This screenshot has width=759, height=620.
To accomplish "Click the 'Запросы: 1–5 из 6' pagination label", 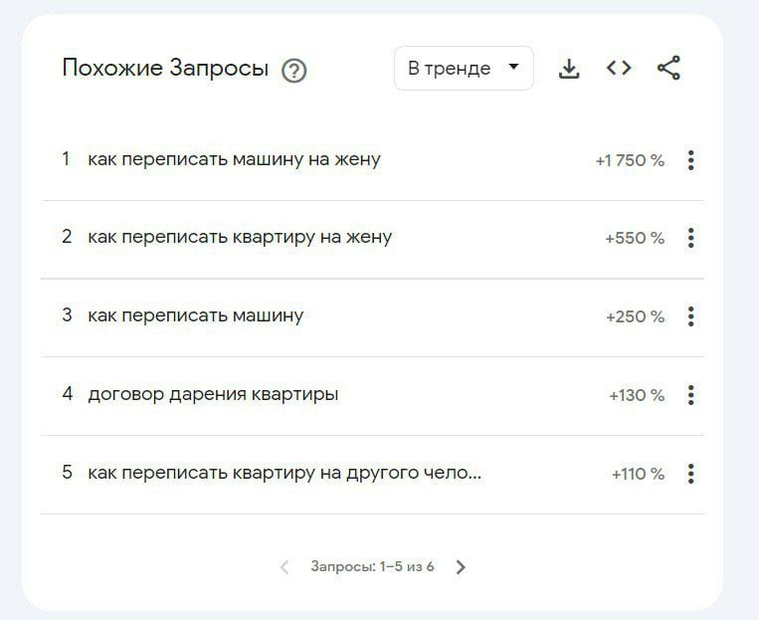I will pyautogui.click(x=372, y=567).
